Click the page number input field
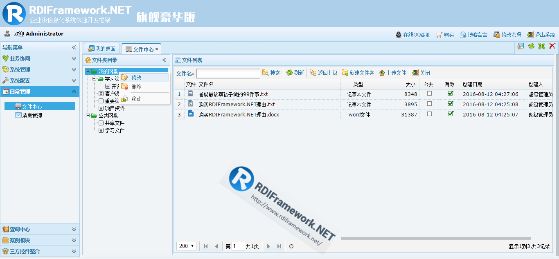 coord(238,246)
